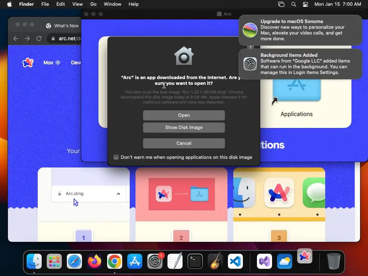This screenshot has width=368, height=276.
Task: Click the Upgrade to macOS Sonoma notification
Action: (x=300, y=30)
